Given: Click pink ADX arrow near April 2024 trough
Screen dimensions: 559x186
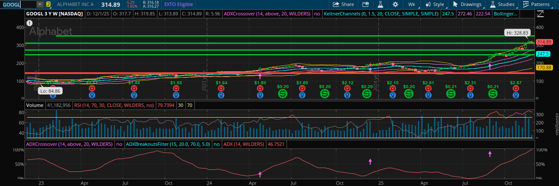Looking at the screenshot, I should pyautogui.click(x=260, y=174).
